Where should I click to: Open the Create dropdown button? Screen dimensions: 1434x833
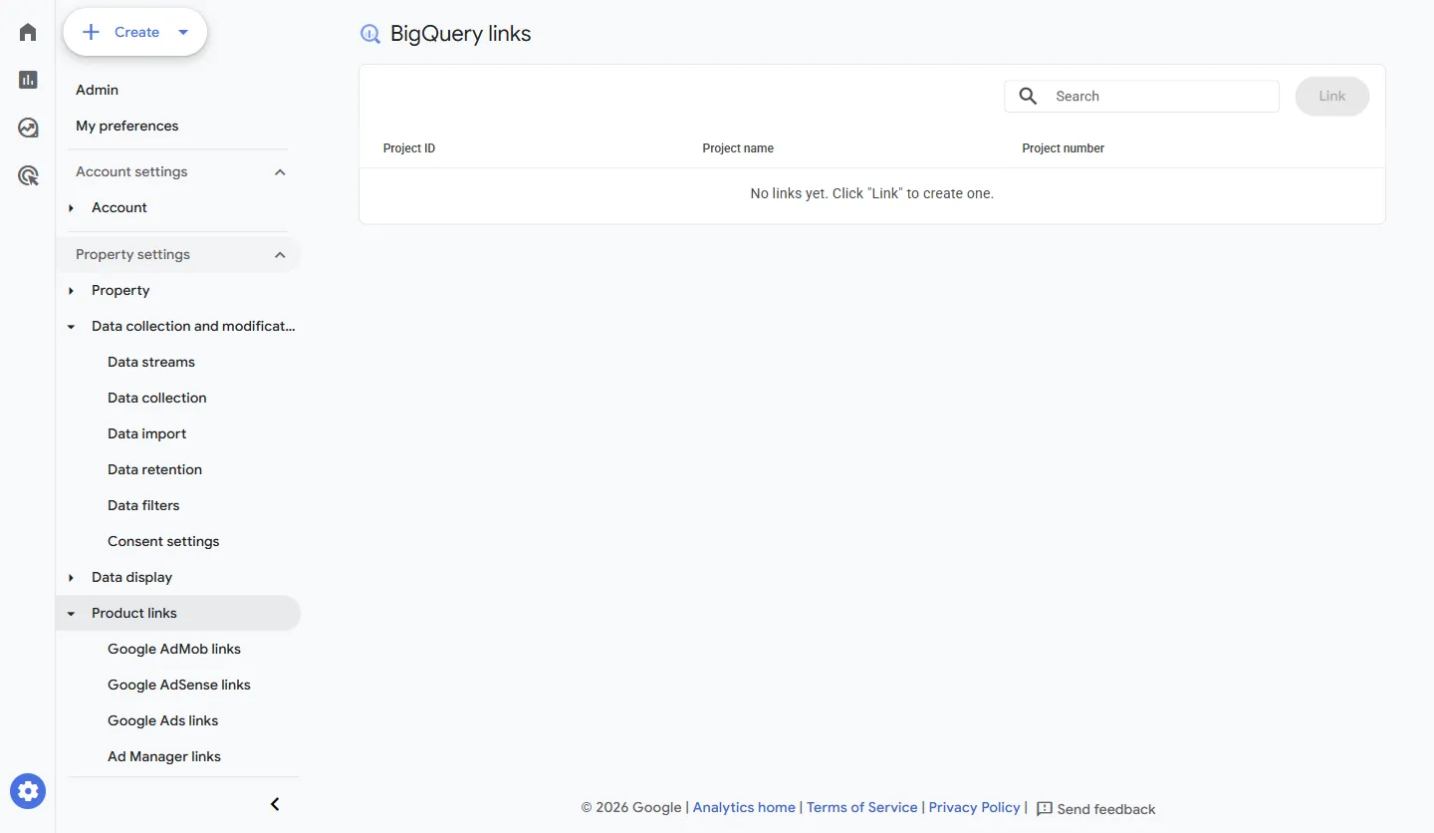click(x=135, y=32)
